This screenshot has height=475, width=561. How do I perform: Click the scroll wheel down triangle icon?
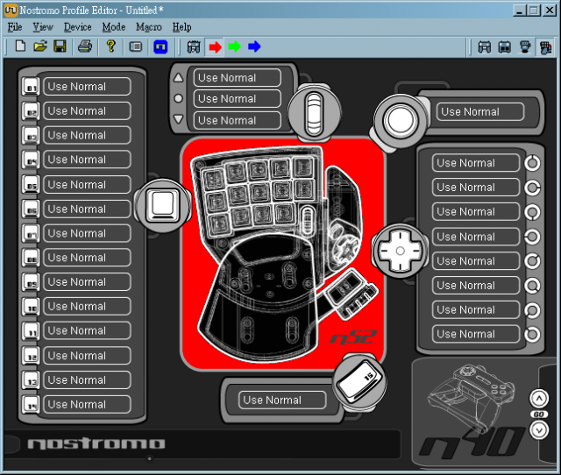tap(178, 119)
